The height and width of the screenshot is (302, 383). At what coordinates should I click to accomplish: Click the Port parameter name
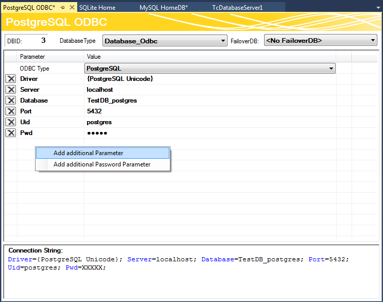click(26, 111)
